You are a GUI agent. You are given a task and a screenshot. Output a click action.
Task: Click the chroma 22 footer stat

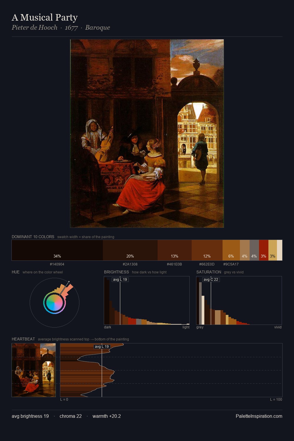coord(71,416)
